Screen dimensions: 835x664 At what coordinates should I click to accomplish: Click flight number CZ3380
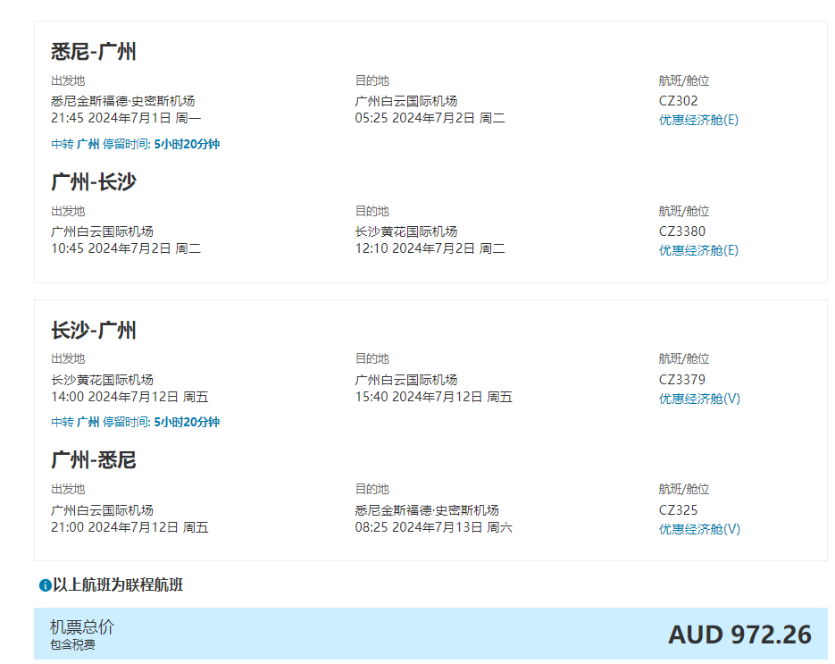click(x=682, y=231)
